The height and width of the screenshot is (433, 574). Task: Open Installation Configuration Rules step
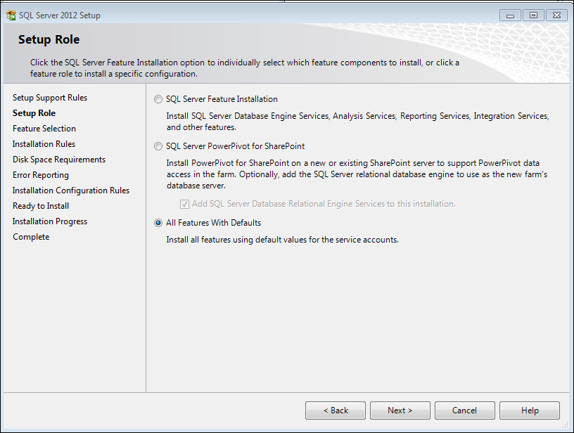(x=71, y=190)
